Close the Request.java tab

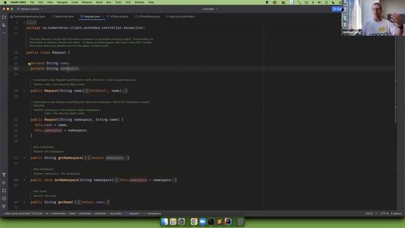tap(103, 16)
